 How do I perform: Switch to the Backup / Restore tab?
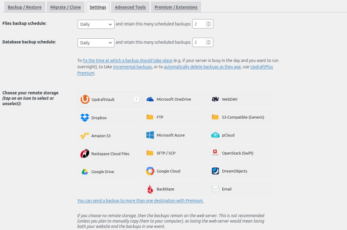click(x=24, y=7)
